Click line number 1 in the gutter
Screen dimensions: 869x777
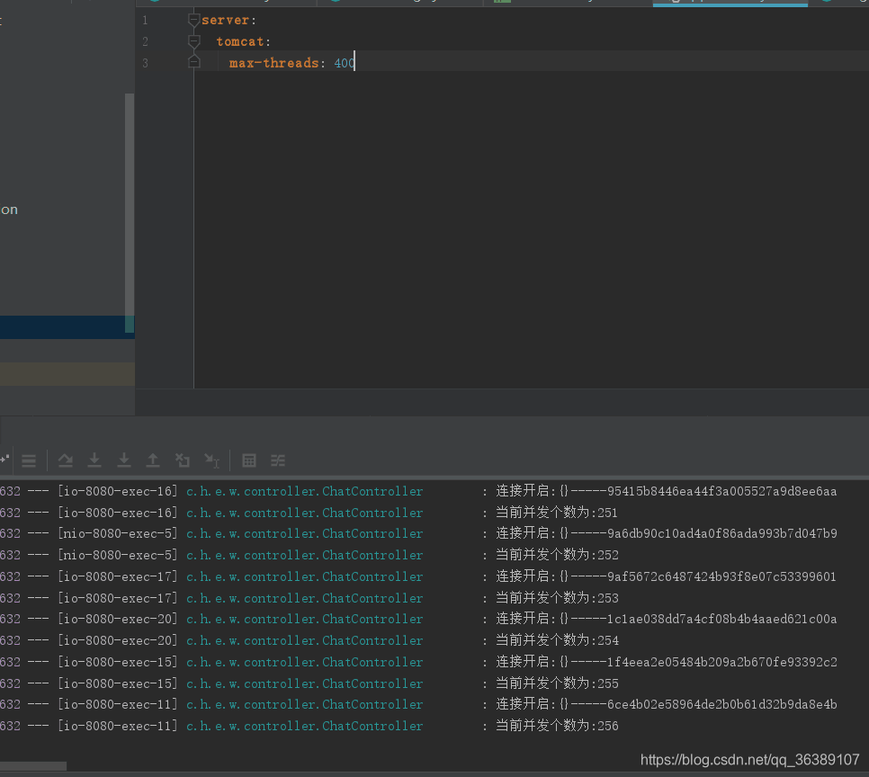click(145, 21)
